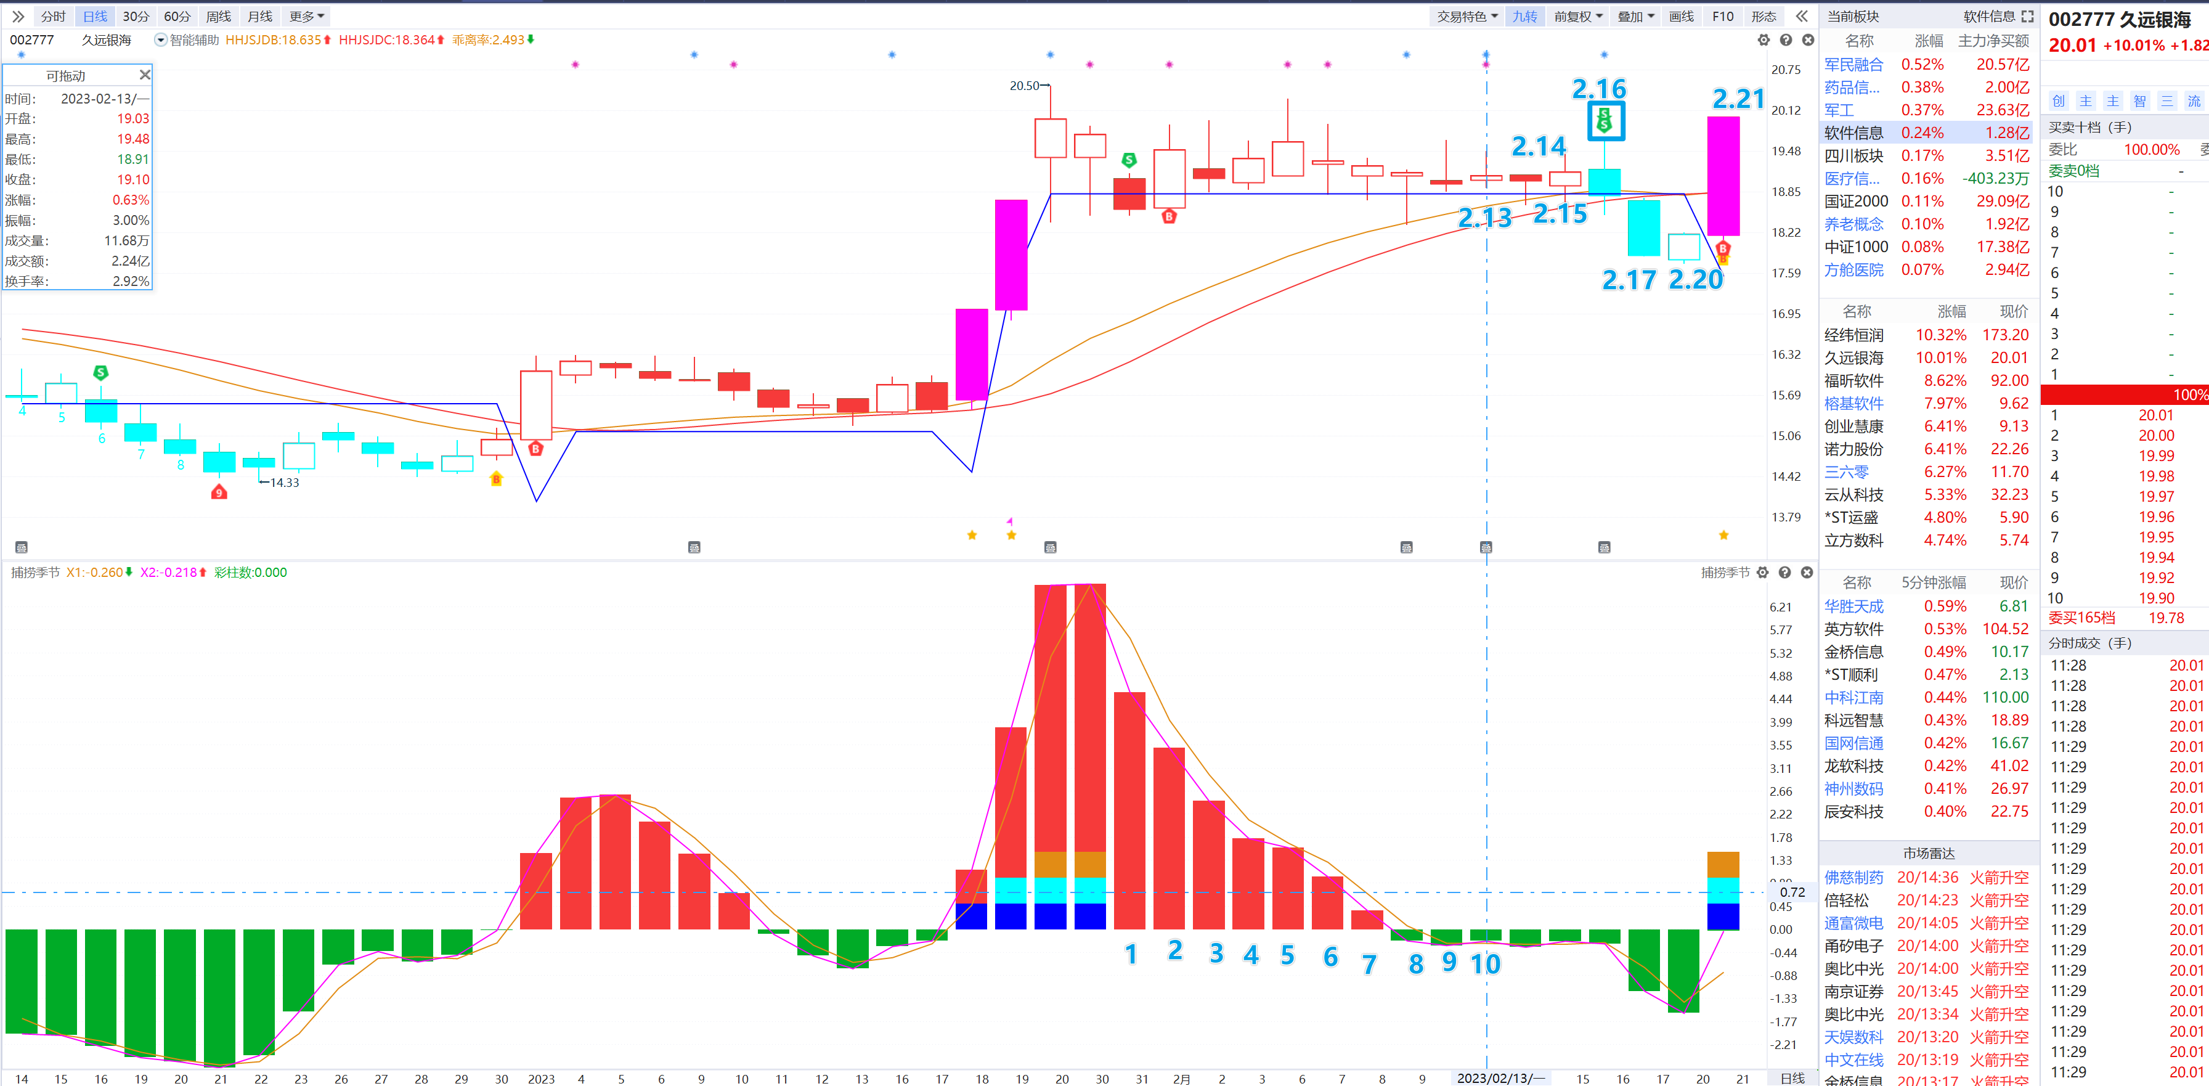Open the 叠加 overlay dropdown
Image resolution: width=2209 pixels, height=1086 pixels.
coord(1635,16)
